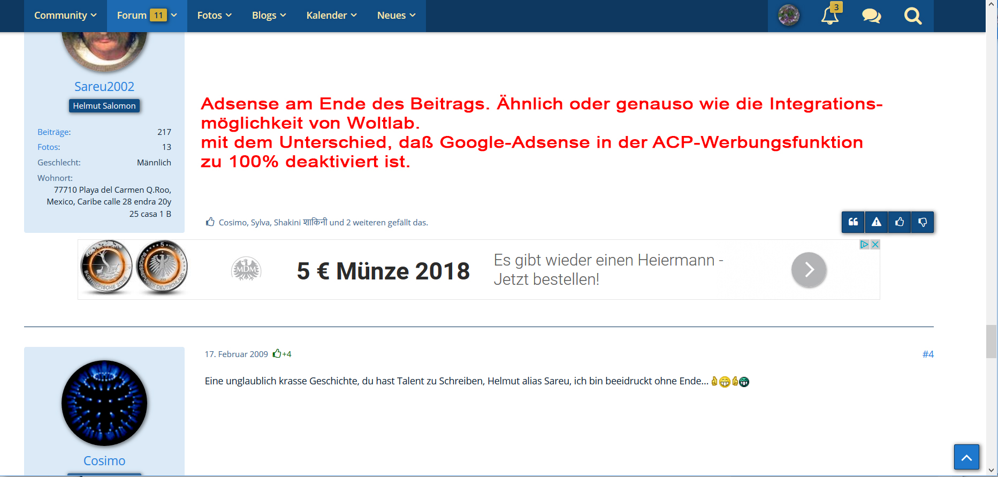
Task: Expand the Fotos dropdown menu
Action: [214, 16]
